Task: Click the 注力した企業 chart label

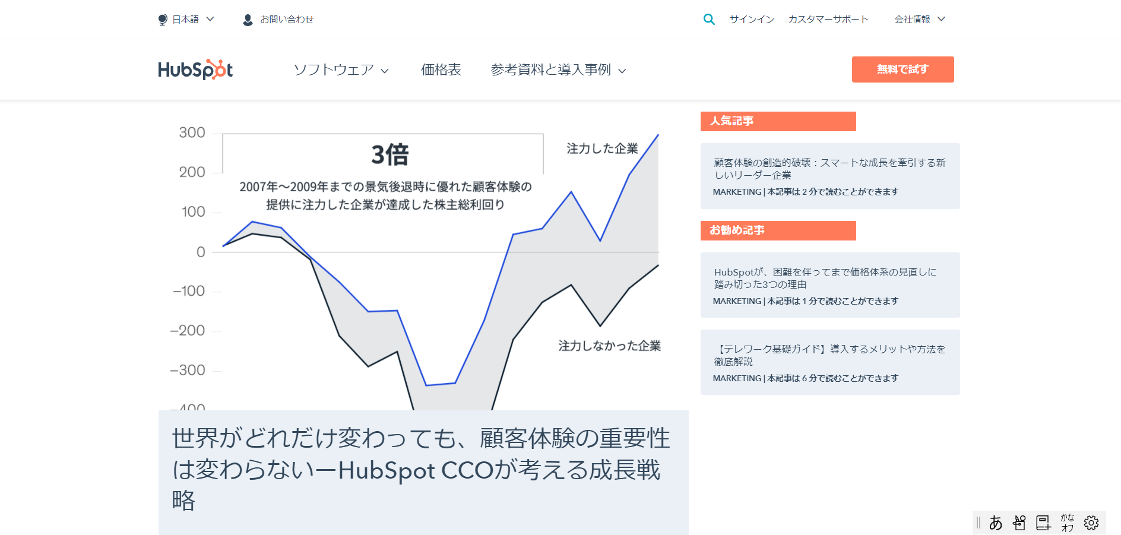Action: [x=603, y=148]
